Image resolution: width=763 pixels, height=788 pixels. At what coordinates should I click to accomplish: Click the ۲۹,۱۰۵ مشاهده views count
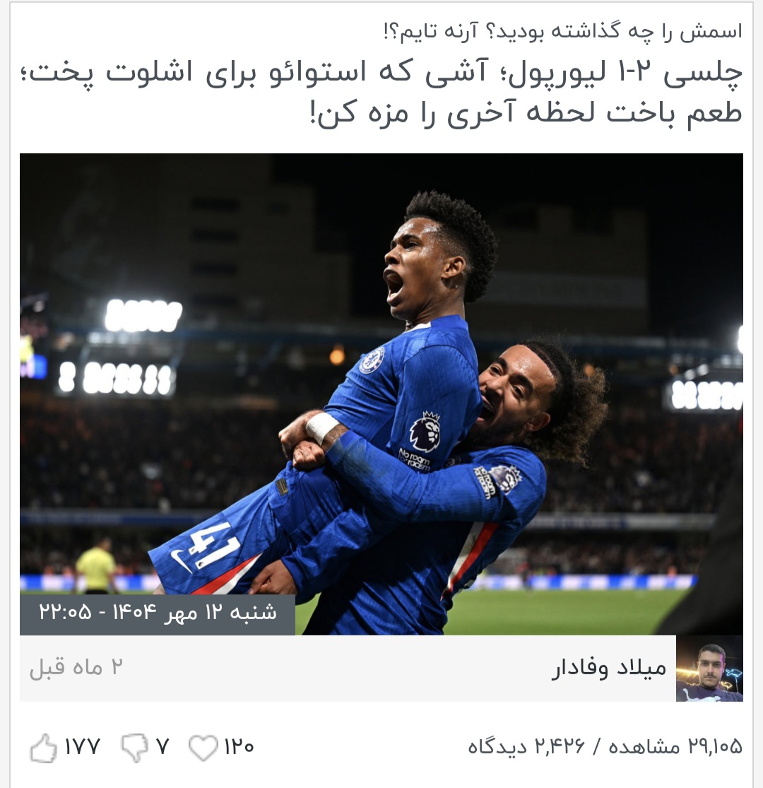[x=675, y=747]
